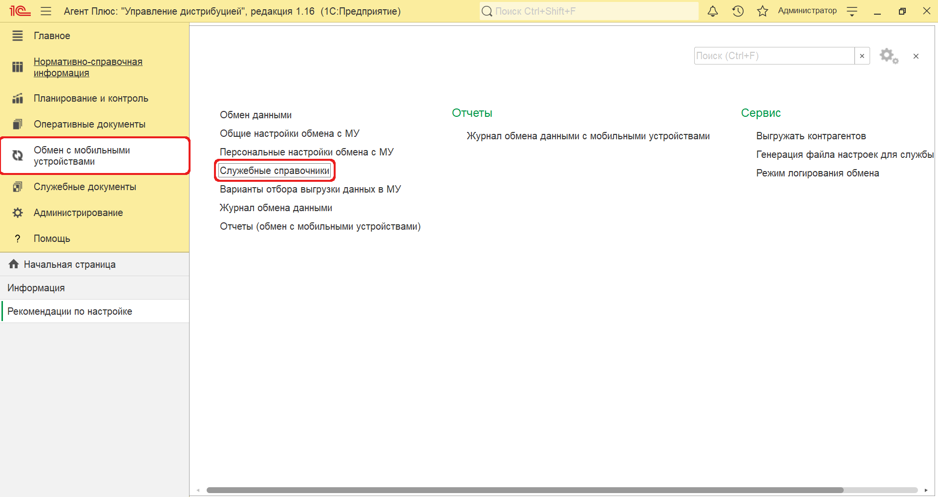Expand the service options dropdown near Администратор
The image size is (938, 497).
852,11
